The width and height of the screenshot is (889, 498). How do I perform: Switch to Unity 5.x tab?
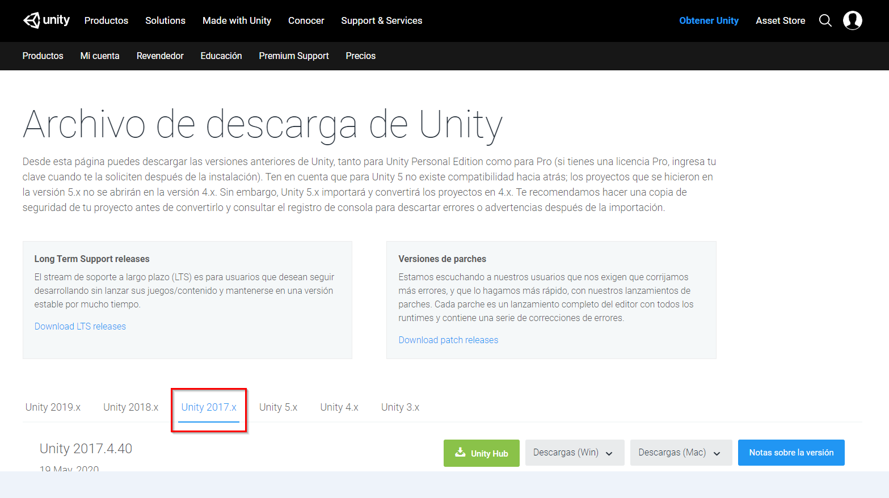coord(278,407)
